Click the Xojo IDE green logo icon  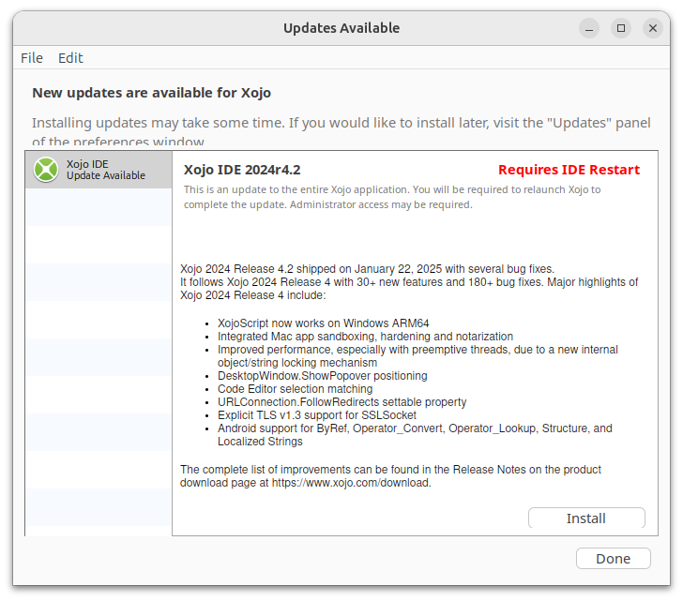[46, 170]
